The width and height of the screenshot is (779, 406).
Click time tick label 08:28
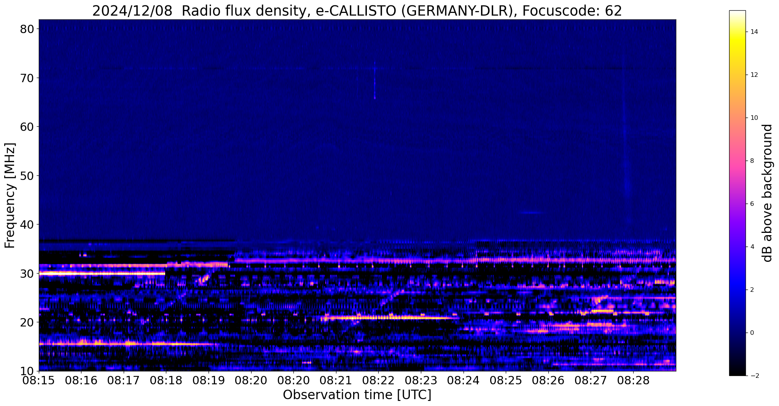coord(633,381)
